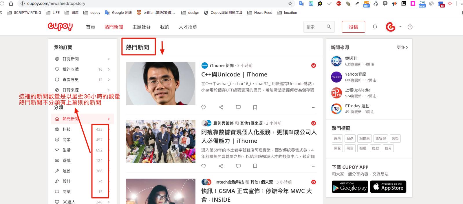This screenshot has height=204, width=463.
Task: Share the 阿瘦 article
Action: tap(221, 166)
